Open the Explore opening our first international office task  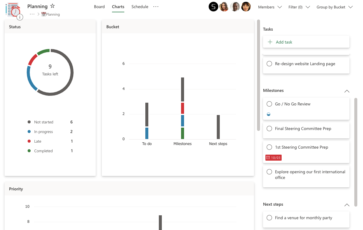coord(306,177)
